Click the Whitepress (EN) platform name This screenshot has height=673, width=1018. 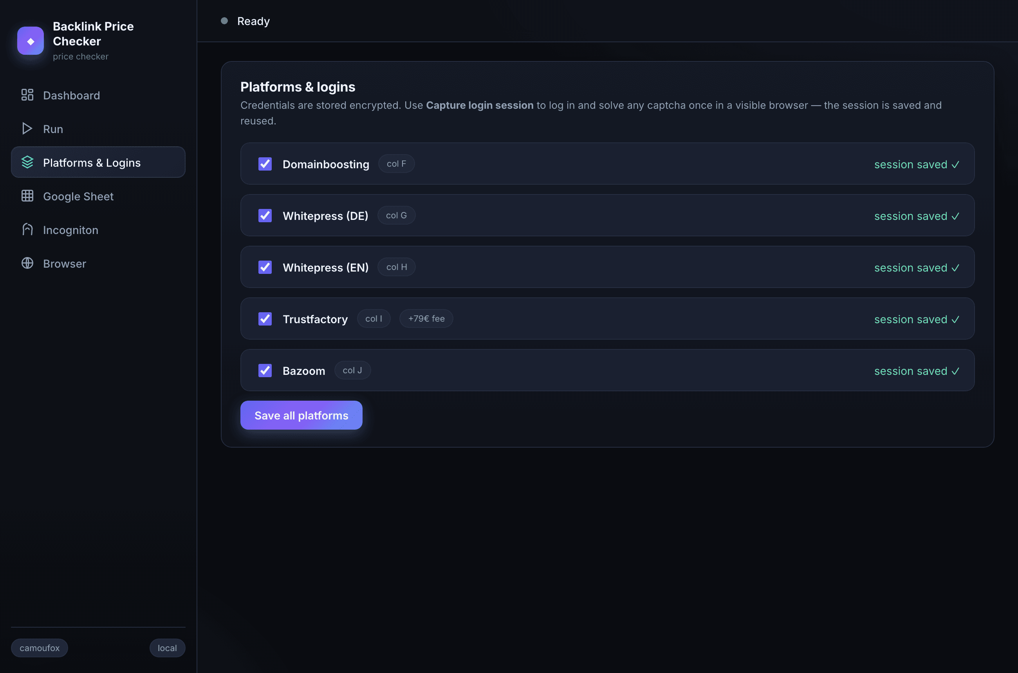325,267
